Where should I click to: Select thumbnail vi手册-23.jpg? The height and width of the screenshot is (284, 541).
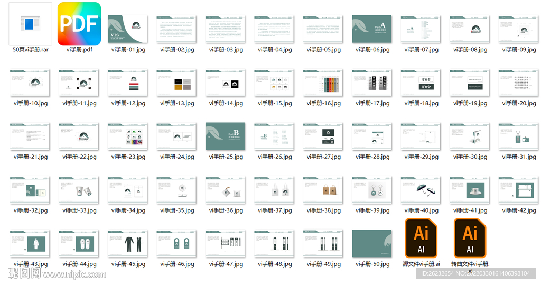pos(128,136)
